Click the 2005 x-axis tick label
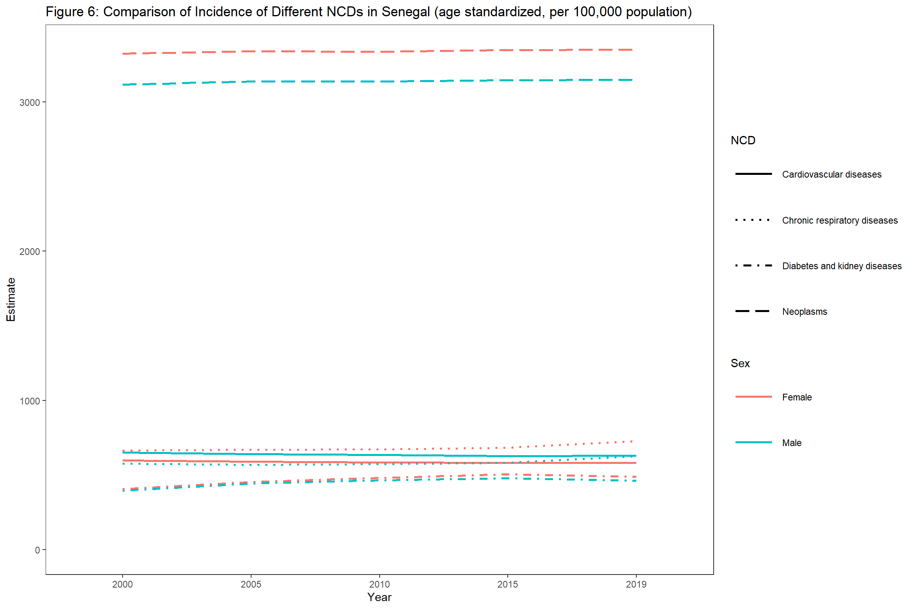Image resolution: width=914 pixels, height=609 pixels. (251, 584)
